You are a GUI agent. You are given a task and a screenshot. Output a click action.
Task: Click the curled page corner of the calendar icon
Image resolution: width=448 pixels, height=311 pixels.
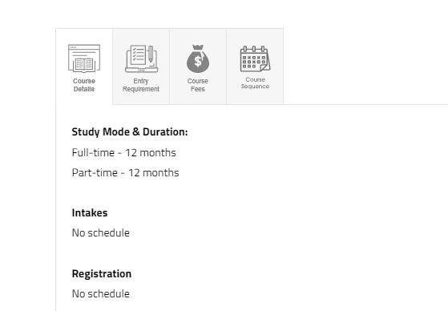[x=265, y=66]
